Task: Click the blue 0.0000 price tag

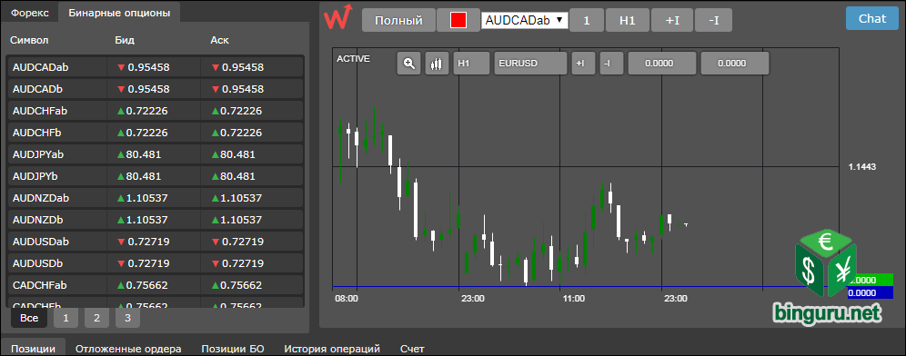Action: (871, 292)
